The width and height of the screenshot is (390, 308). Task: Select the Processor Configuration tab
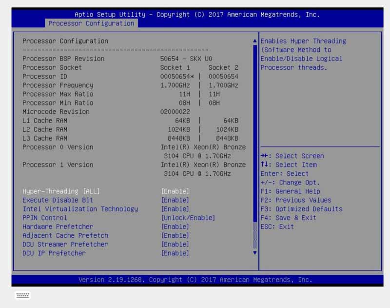91,23
